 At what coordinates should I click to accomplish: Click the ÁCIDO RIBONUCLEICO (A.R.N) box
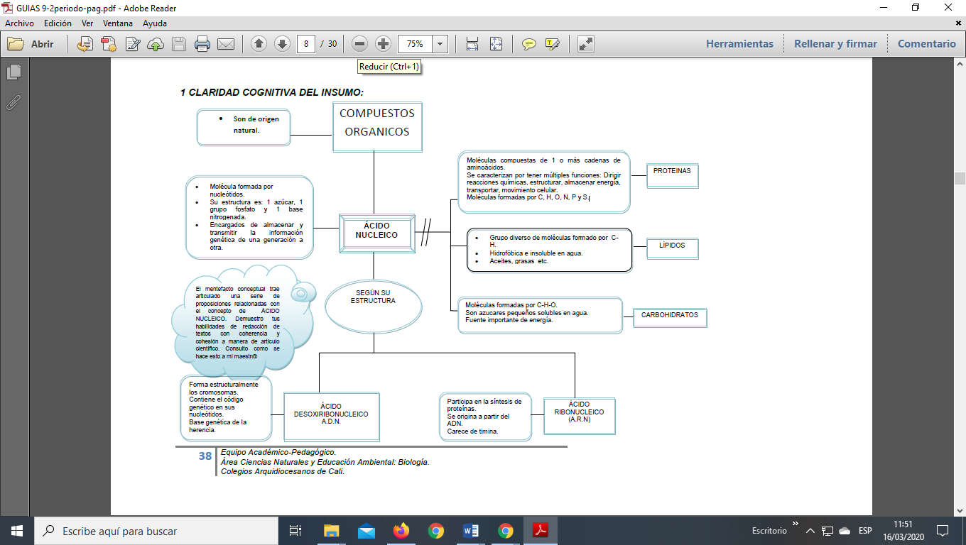click(579, 415)
